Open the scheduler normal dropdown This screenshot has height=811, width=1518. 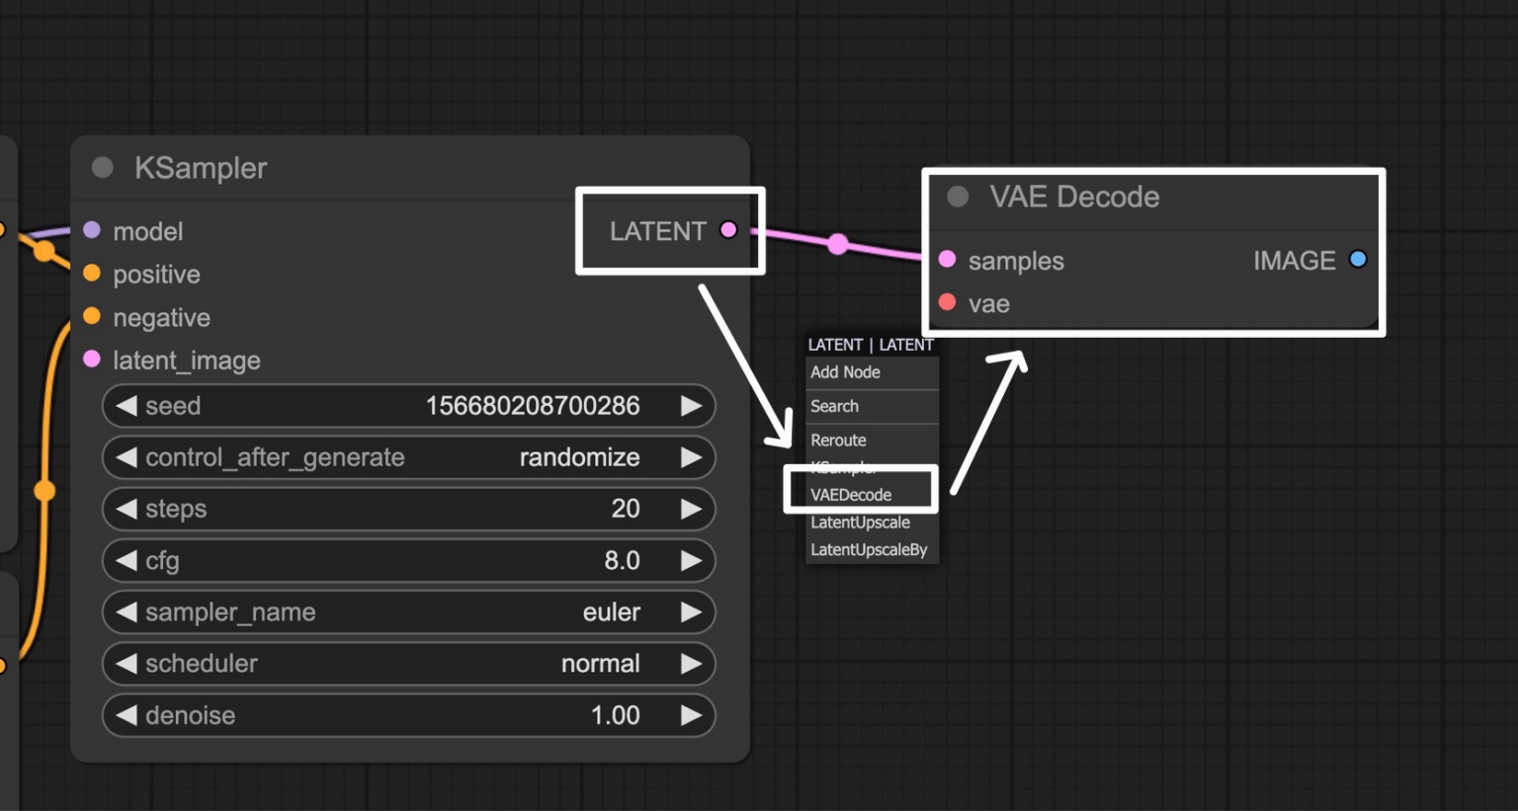click(x=408, y=664)
